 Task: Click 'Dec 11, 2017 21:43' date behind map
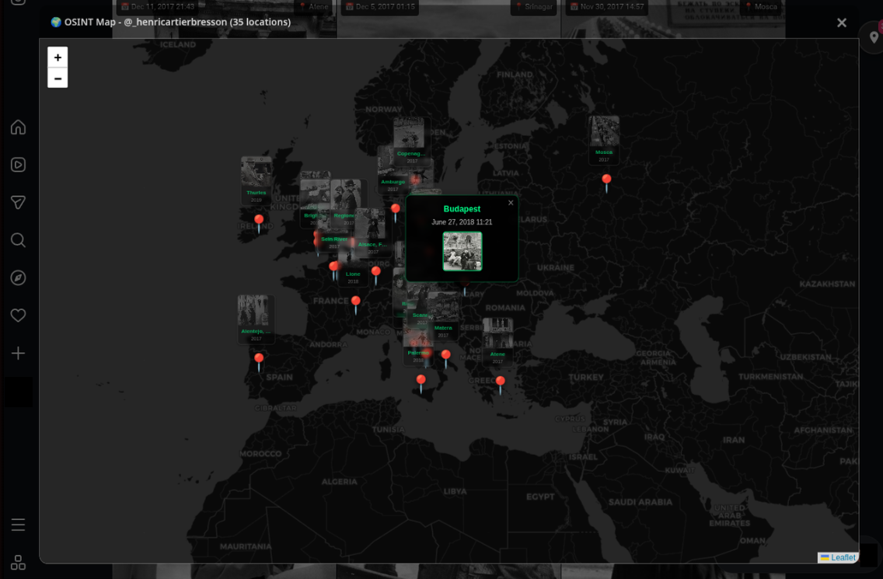(x=158, y=7)
